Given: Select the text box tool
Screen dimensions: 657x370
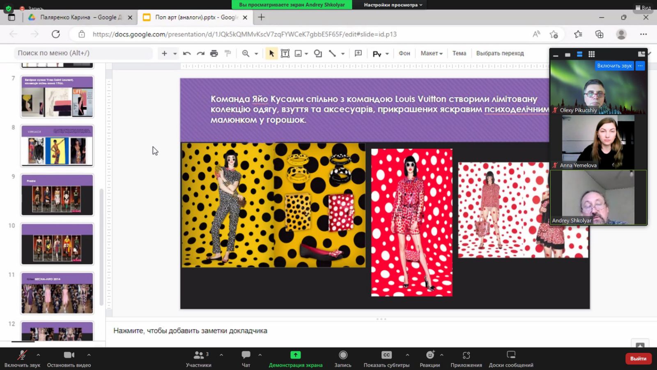Looking at the screenshot, I should [x=285, y=53].
